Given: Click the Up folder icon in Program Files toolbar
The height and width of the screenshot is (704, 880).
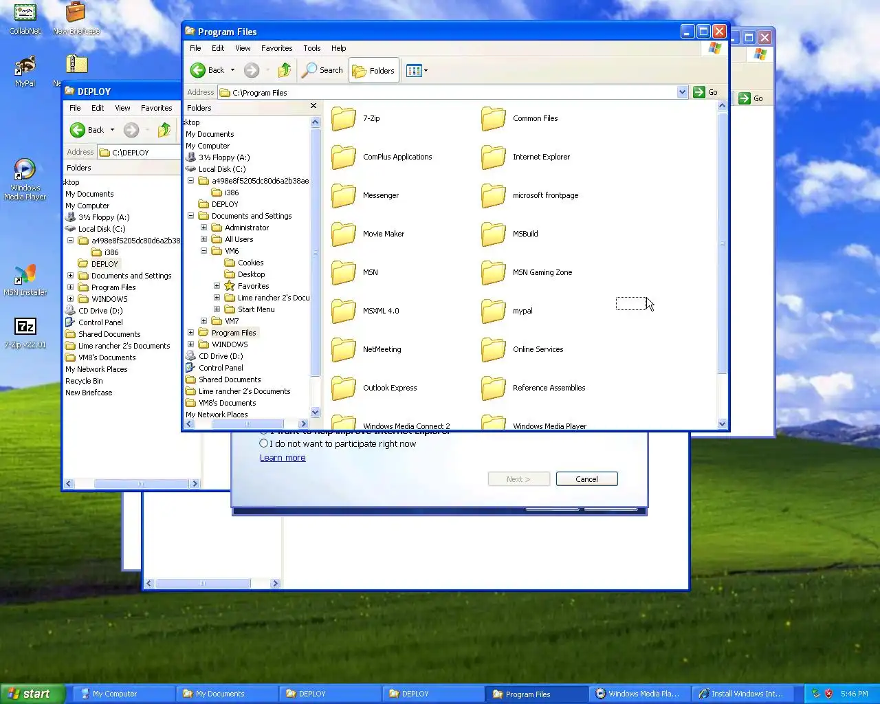Looking at the screenshot, I should tap(285, 70).
